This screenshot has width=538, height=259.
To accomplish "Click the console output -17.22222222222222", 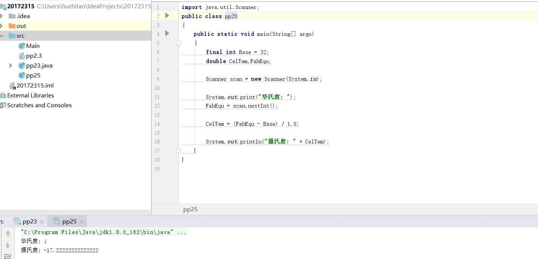I will click(71, 250).
